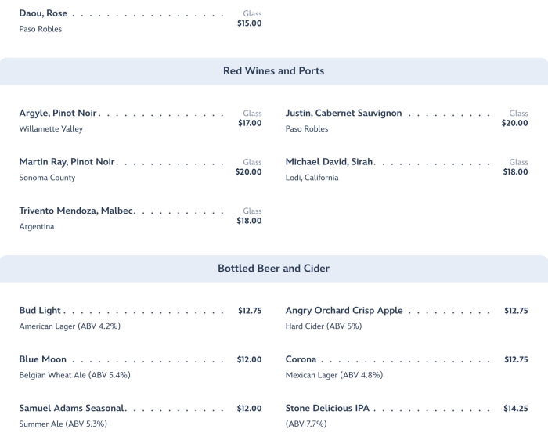Choose Samuel Adams Seasonal
This screenshot has height=447, width=548.
(x=71, y=409)
